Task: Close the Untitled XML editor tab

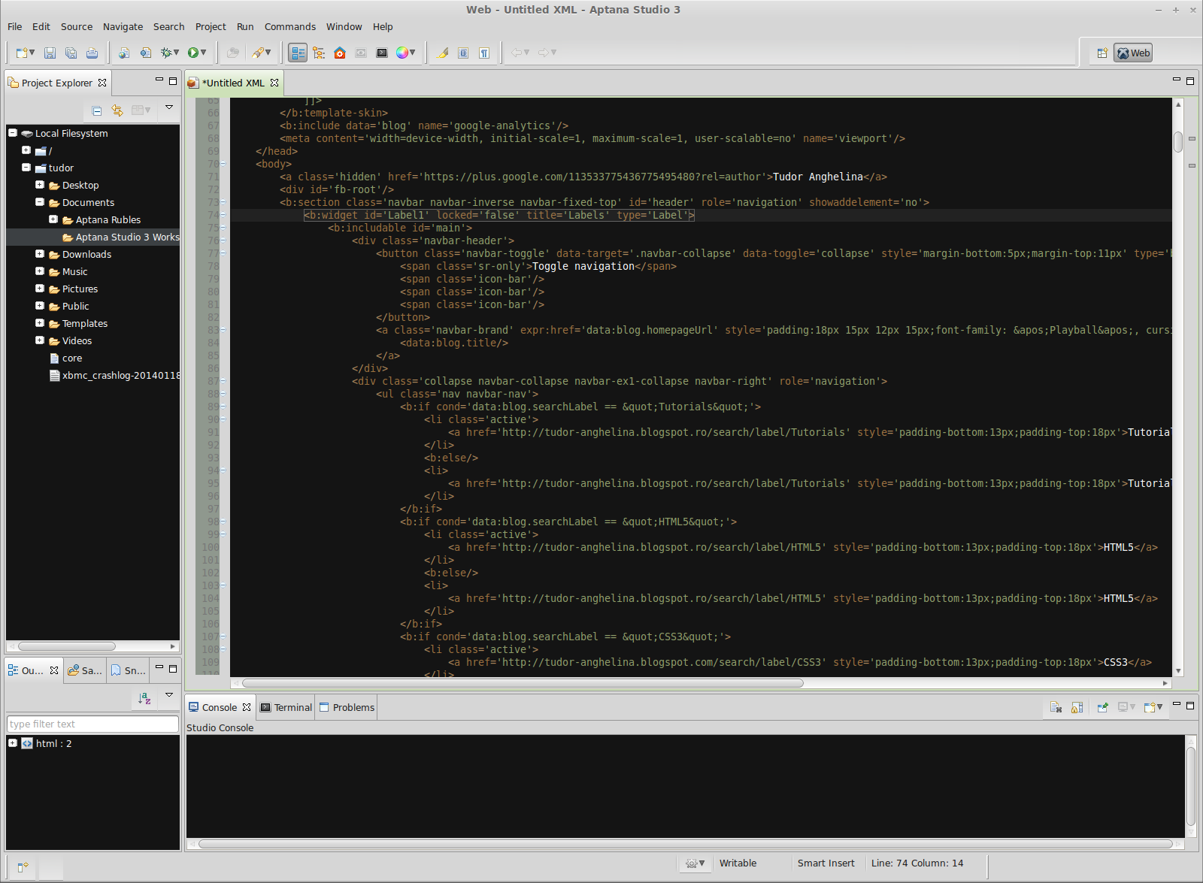Action: [274, 83]
